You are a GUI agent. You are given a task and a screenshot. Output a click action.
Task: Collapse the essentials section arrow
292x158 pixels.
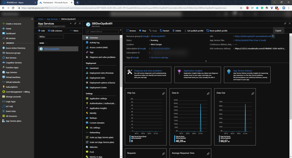click(206, 61)
